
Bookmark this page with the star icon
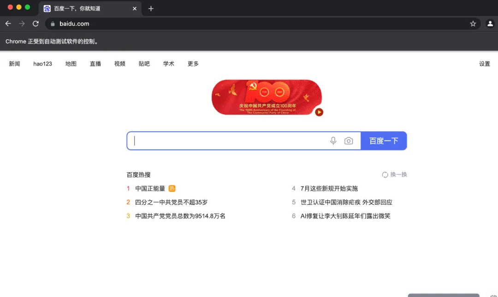coord(473,24)
